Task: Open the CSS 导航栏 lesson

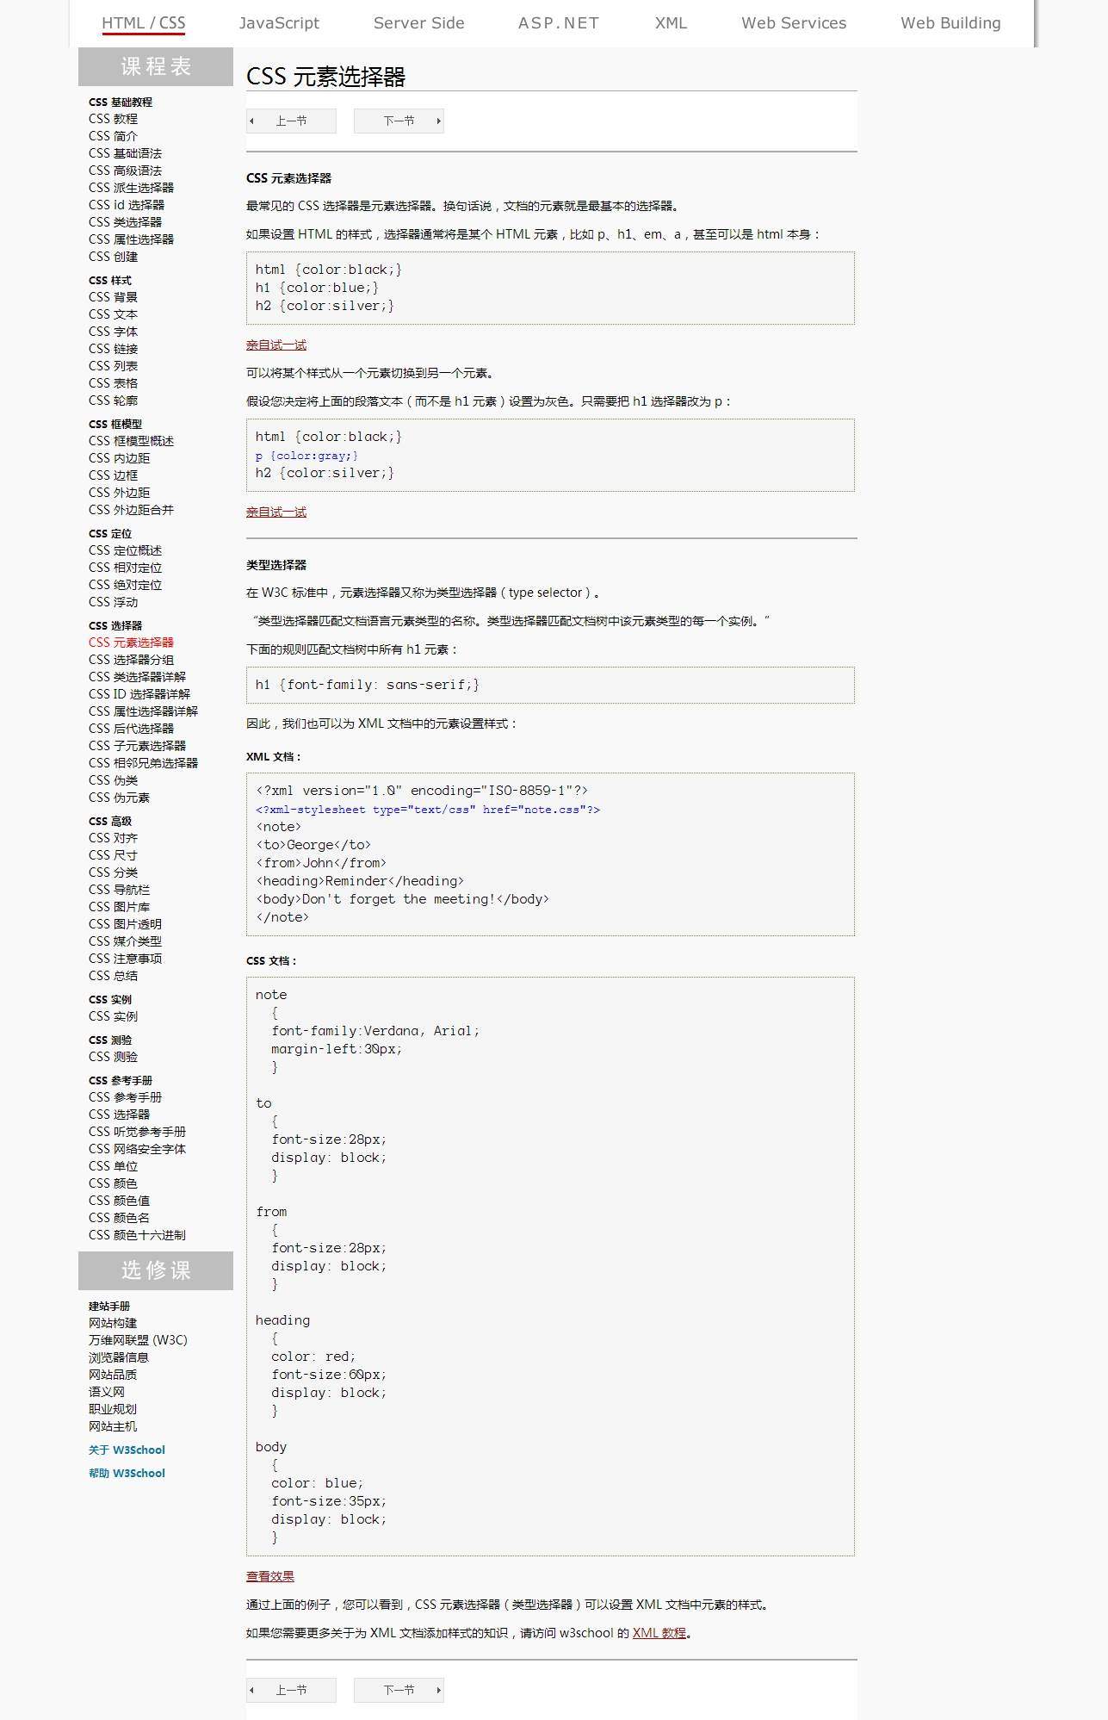Action: pyautogui.click(x=119, y=890)
